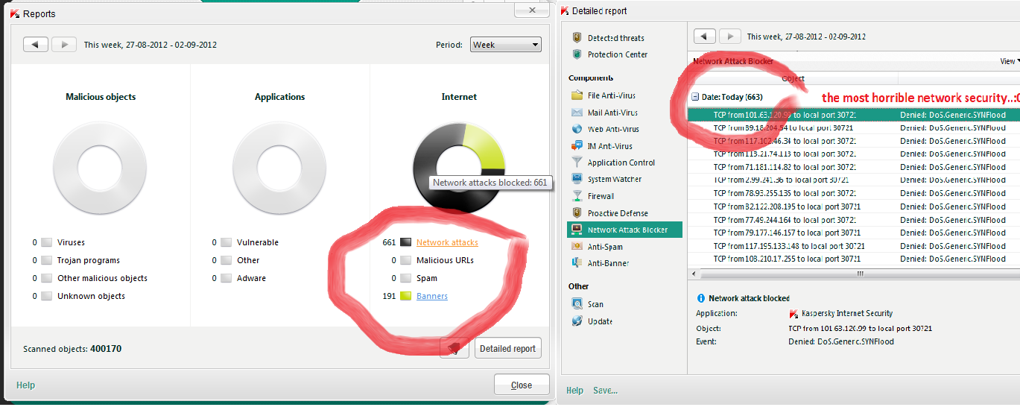The image size is (1020, 413).
Task: Select row TCP from 115.21.74.113
Action: (854, 154)
